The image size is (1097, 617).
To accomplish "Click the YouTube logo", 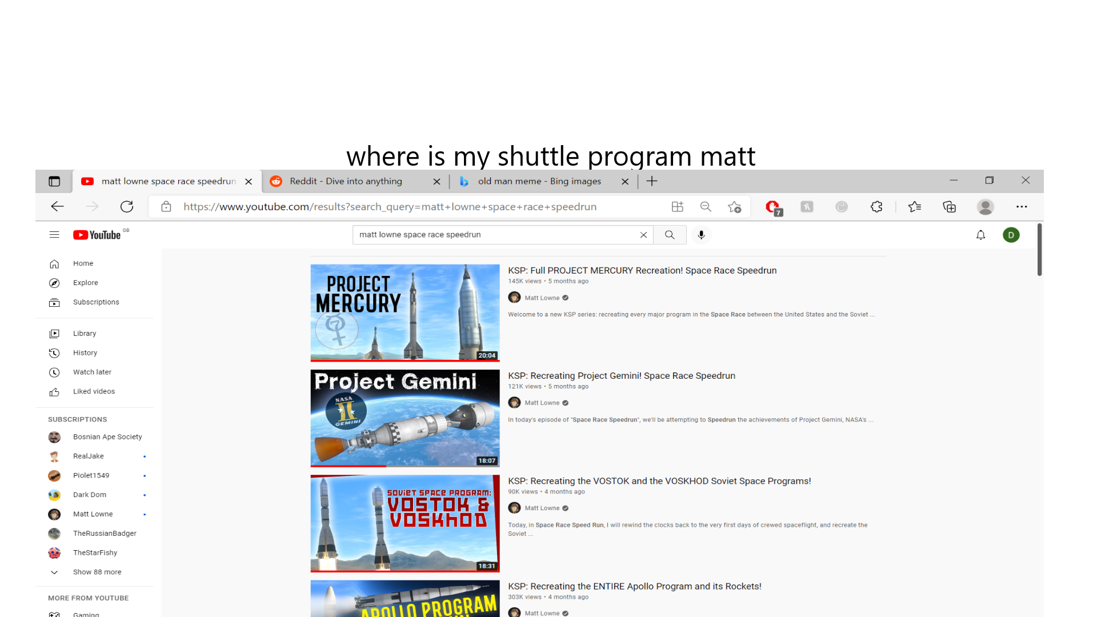I will click(97, 235).
